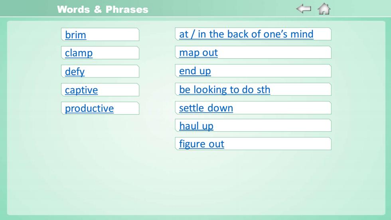Viewport: 391px width, 220px height.
Task: Click the 'map out' phrase link
Action: click(x=199, y=53)
